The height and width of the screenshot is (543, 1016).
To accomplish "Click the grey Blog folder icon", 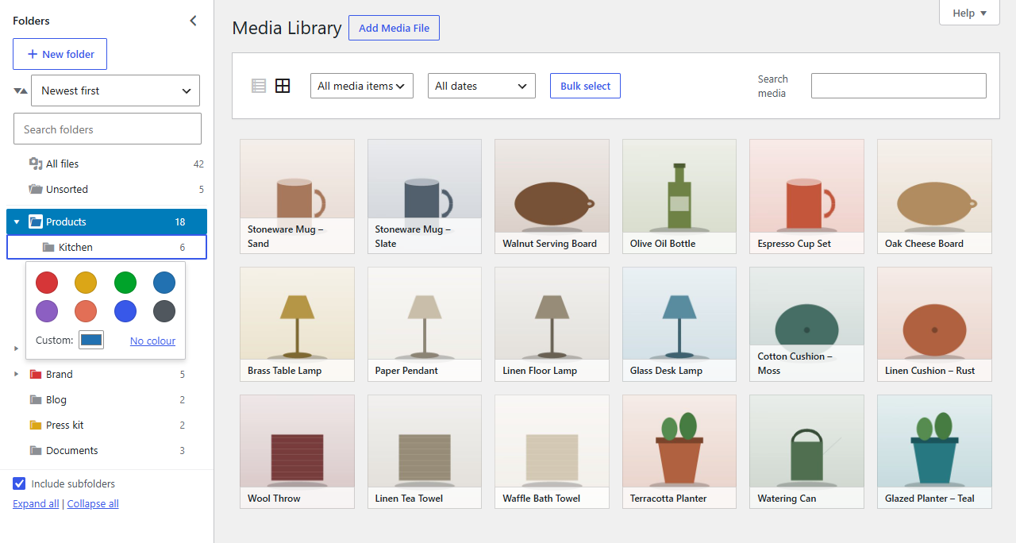I will [36, 399].
